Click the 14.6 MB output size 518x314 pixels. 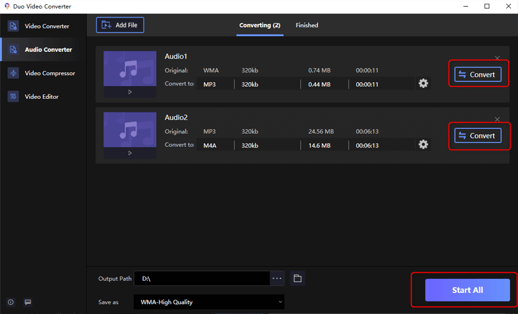[319, 145]
